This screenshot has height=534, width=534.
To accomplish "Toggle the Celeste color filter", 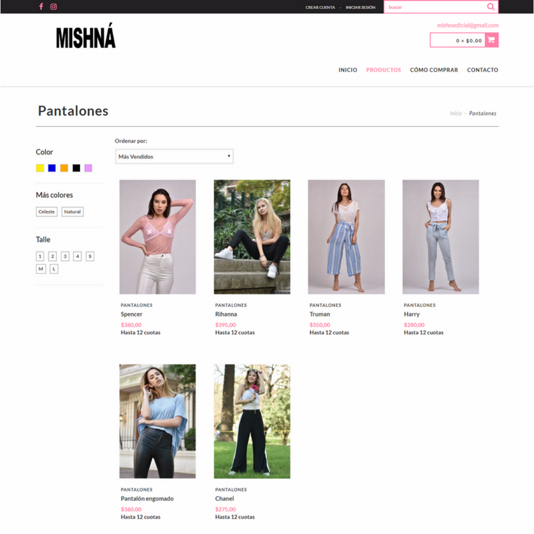I will [47, 212].
